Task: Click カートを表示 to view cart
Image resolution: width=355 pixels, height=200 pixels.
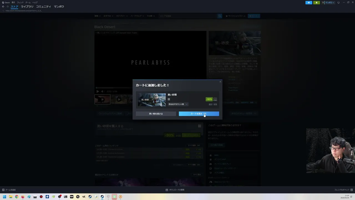Action: [199, 114]
